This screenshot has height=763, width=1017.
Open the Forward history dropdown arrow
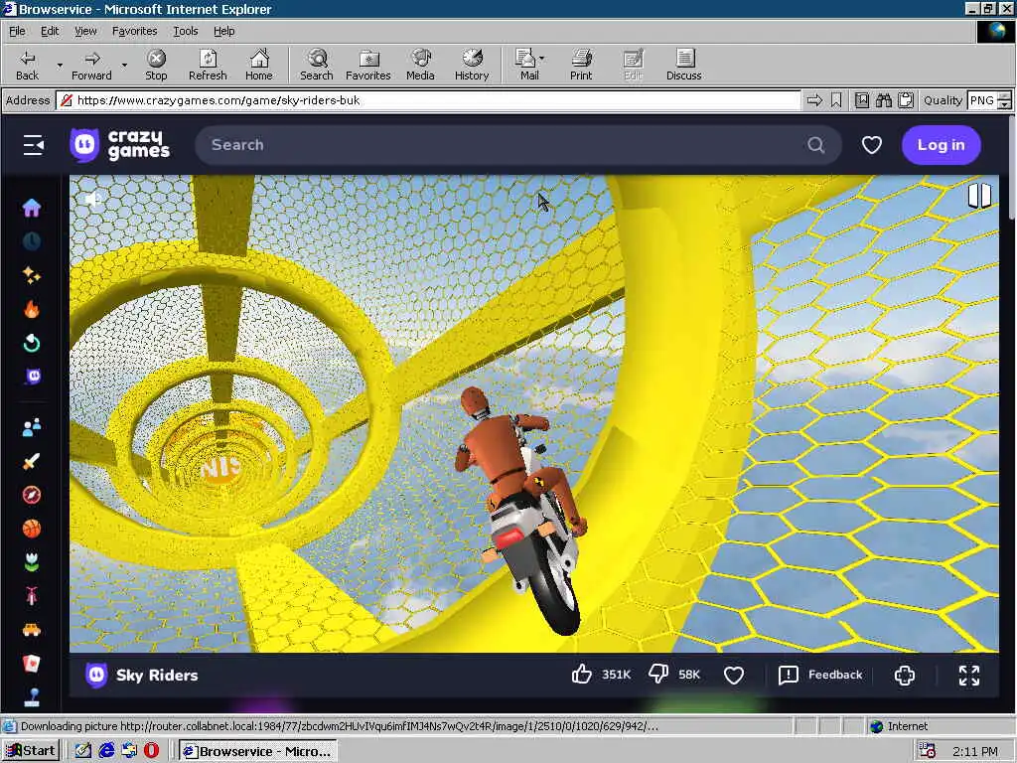[x=124, y=65]
